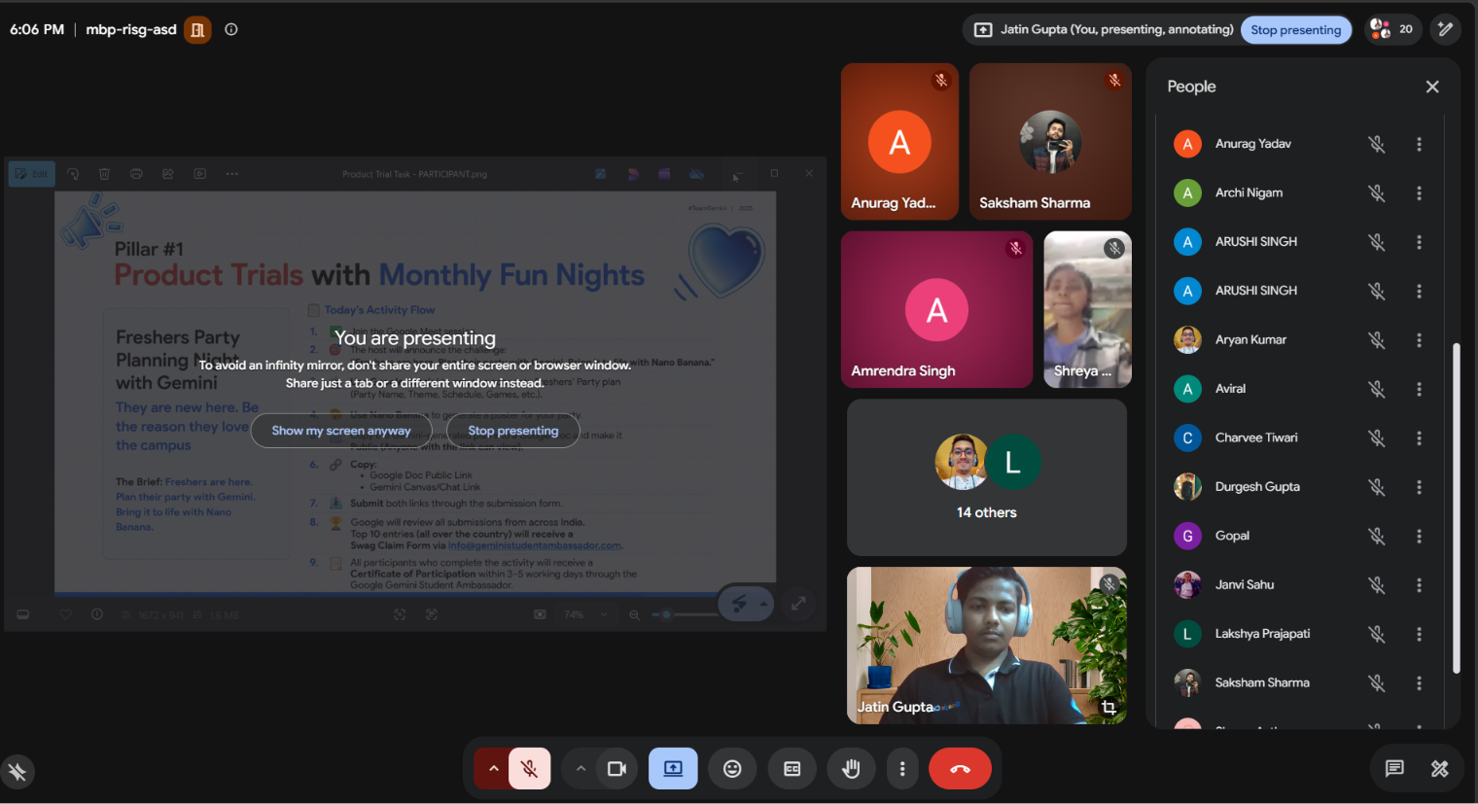Image resolution: width=1478 pixels, height=804 pixels.
Task: Open more actions menu for Charvee Tiwari
Action: click(x=1419, y=437)
